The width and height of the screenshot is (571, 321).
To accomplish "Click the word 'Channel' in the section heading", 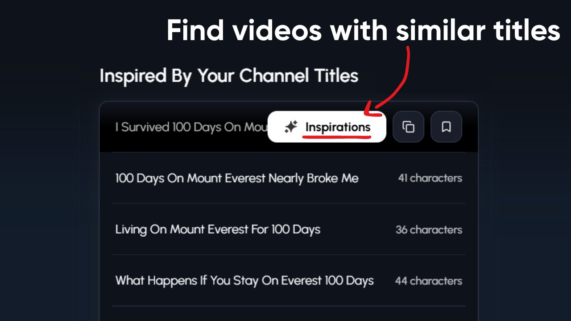I will pos(274,76).
